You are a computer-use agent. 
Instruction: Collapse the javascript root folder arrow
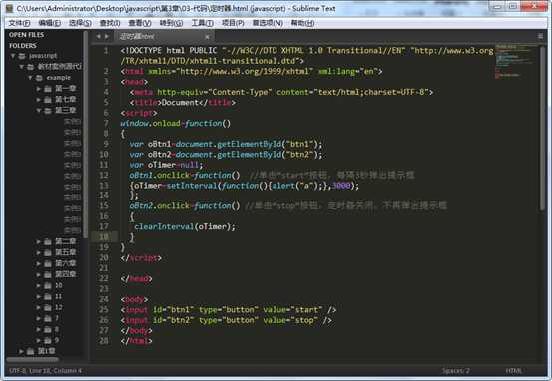[13, 56]
